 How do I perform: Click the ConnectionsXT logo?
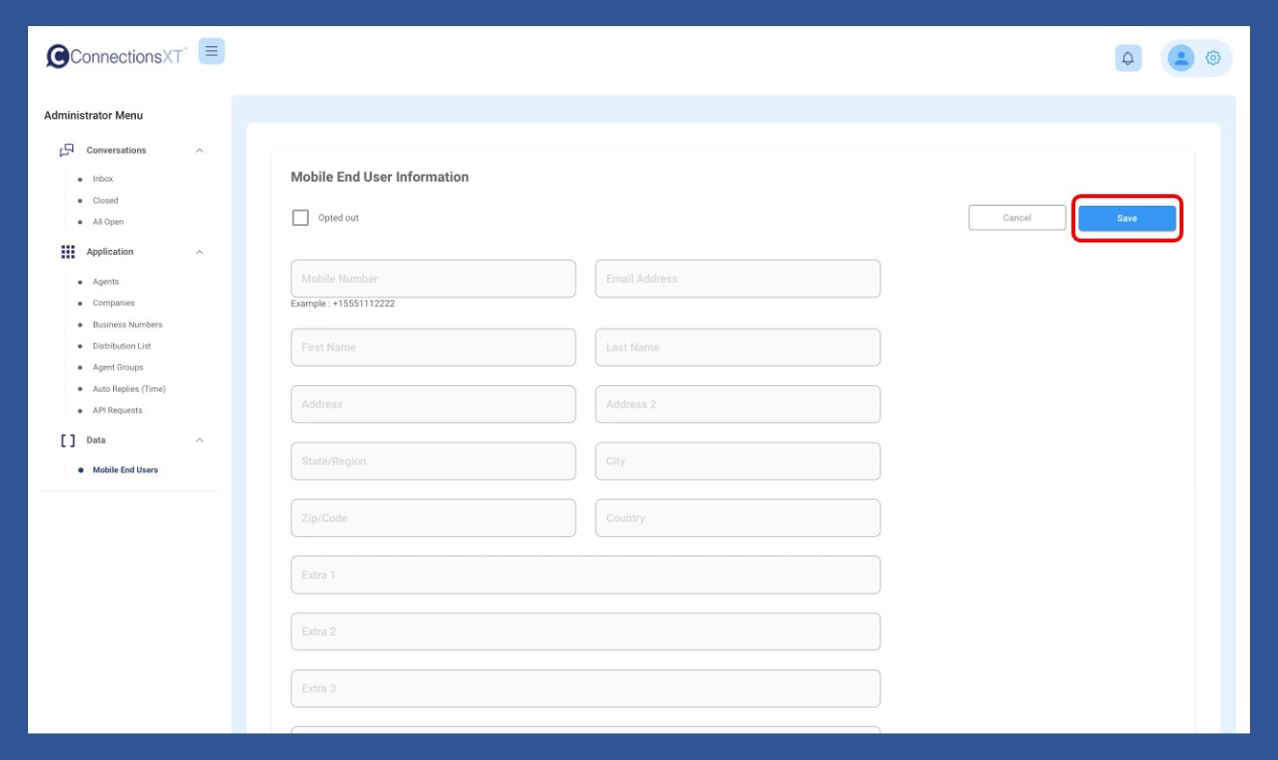tap(116, 56)
